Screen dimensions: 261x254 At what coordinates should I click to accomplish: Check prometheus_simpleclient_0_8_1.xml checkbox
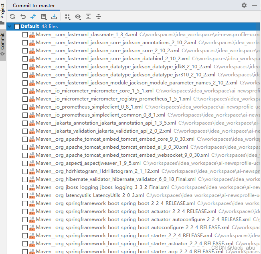click(x=25, y=107)
